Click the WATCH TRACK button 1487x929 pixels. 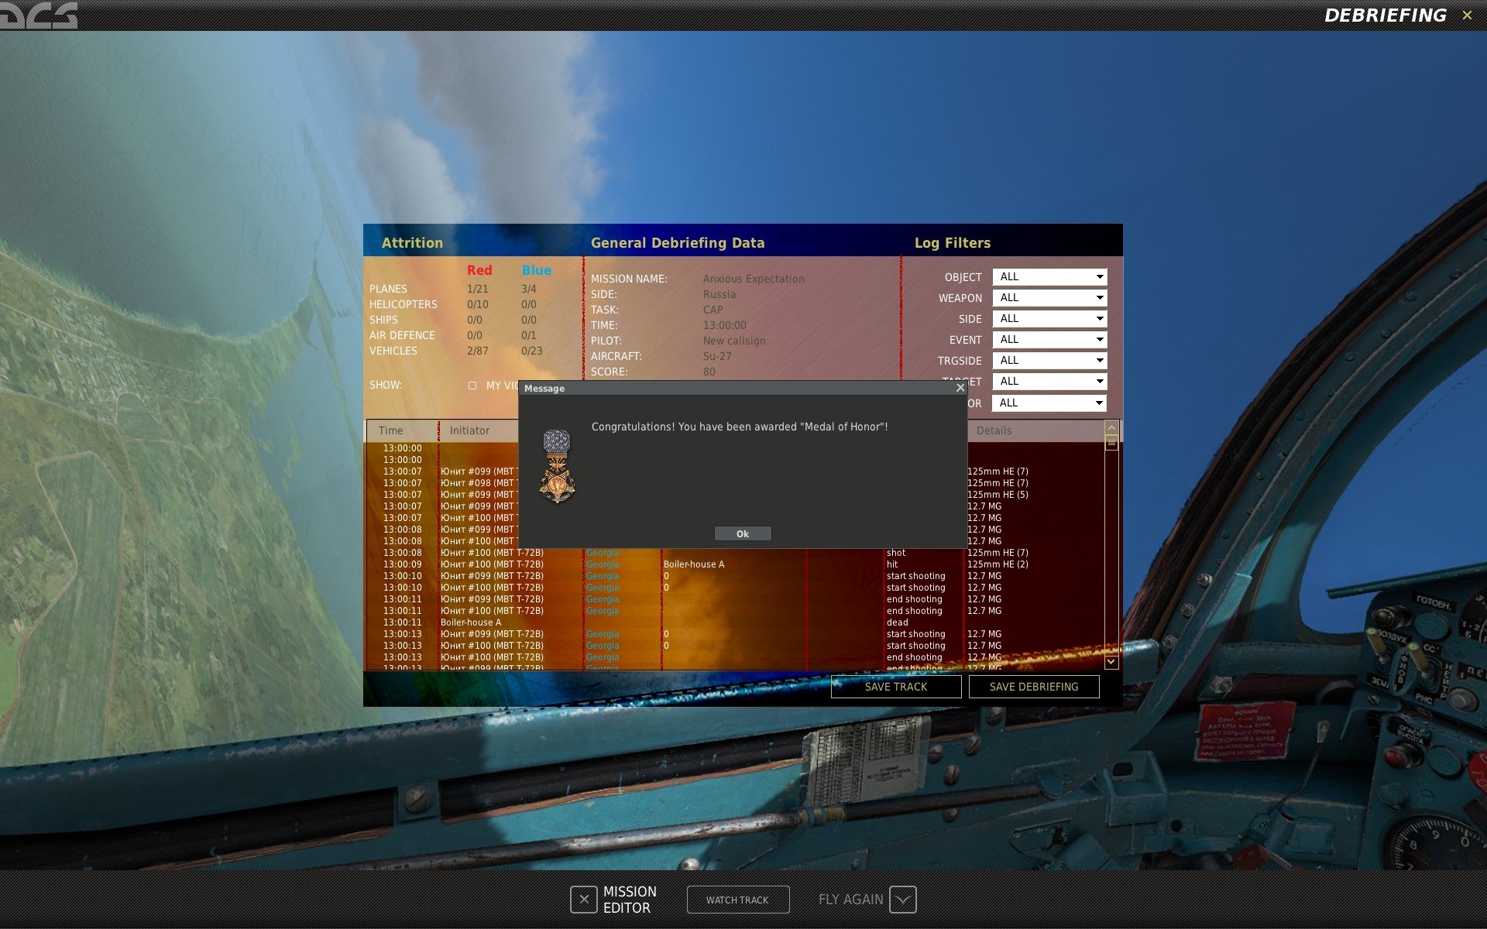pos(737,900)
